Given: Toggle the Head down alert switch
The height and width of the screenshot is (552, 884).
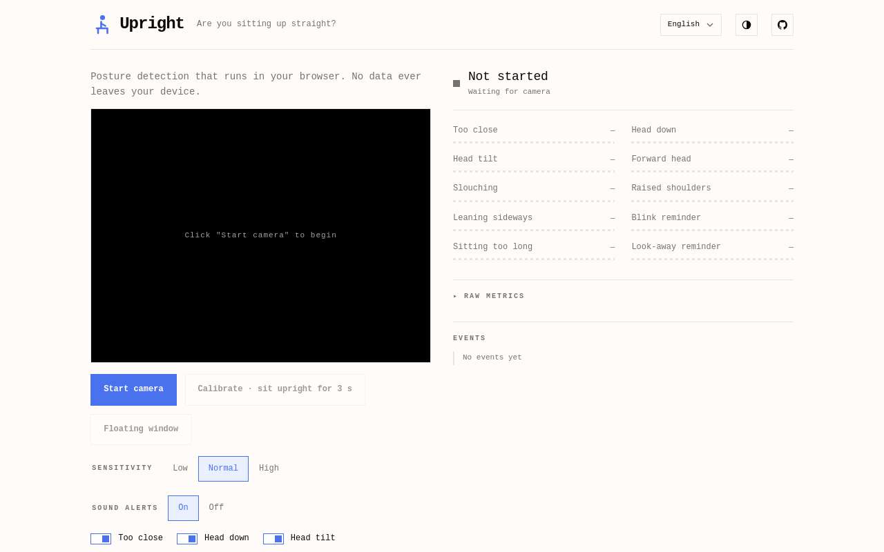Looking at the screenshot, I should (x=187, y=539).
